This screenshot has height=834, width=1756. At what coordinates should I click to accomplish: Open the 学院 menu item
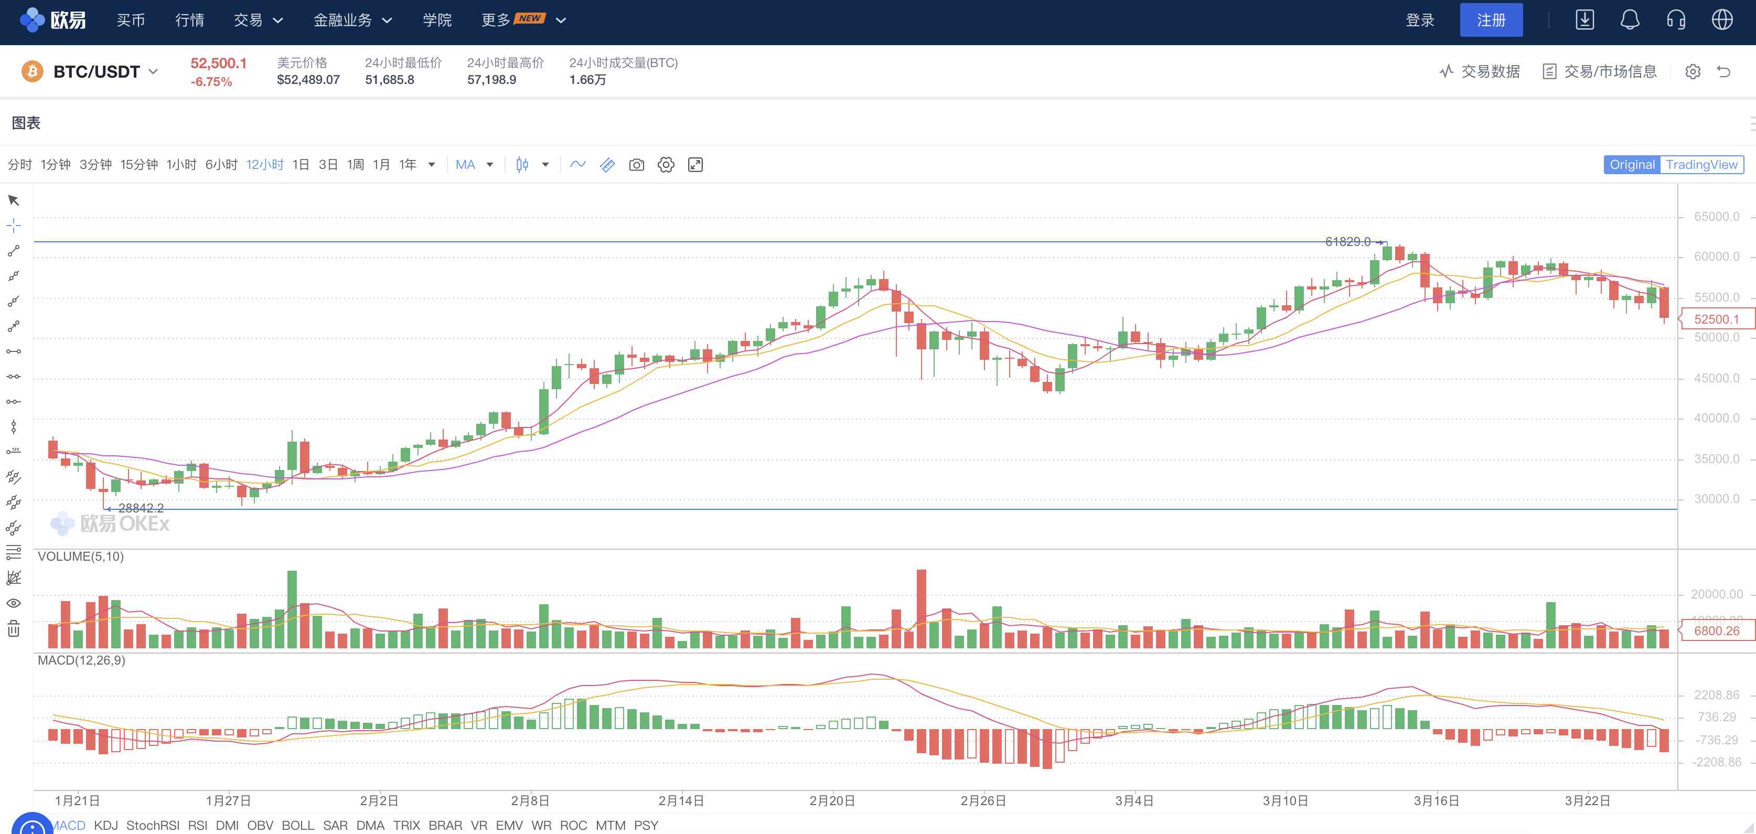click(x=436, y=20)
